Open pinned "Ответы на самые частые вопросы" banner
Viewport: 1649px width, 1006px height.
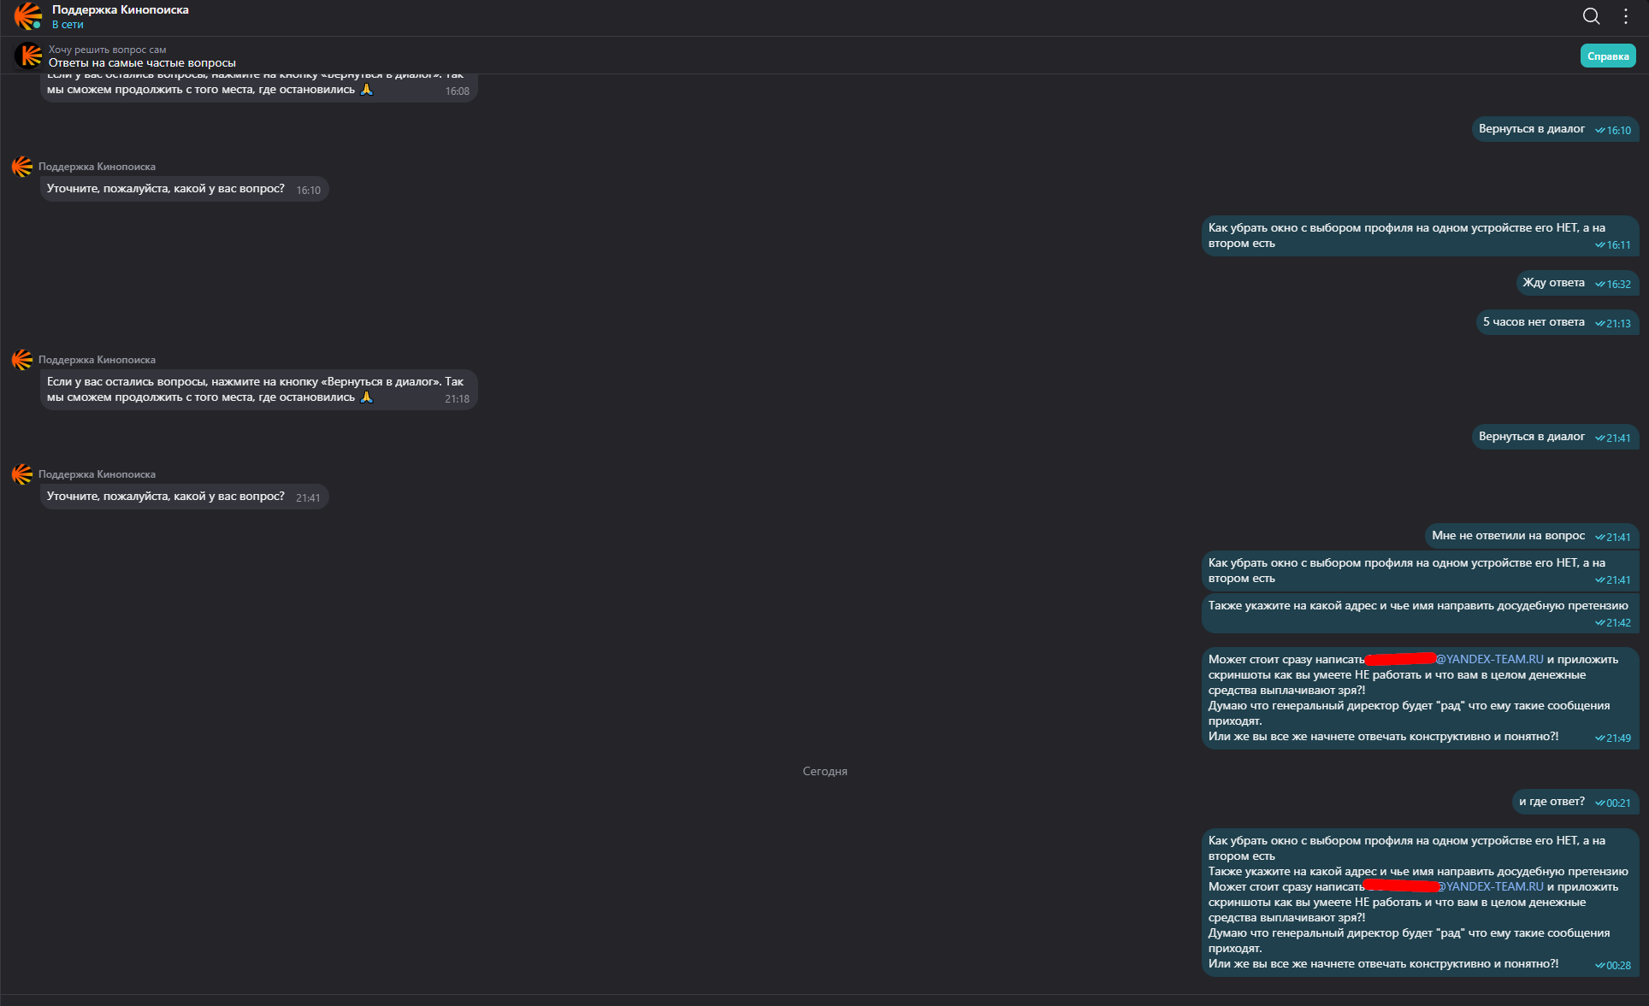142,63
